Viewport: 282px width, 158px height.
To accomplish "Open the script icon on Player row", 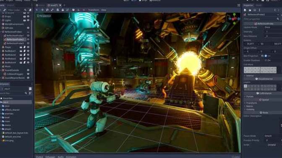I will pyautogui.click(x=24, y=47).
